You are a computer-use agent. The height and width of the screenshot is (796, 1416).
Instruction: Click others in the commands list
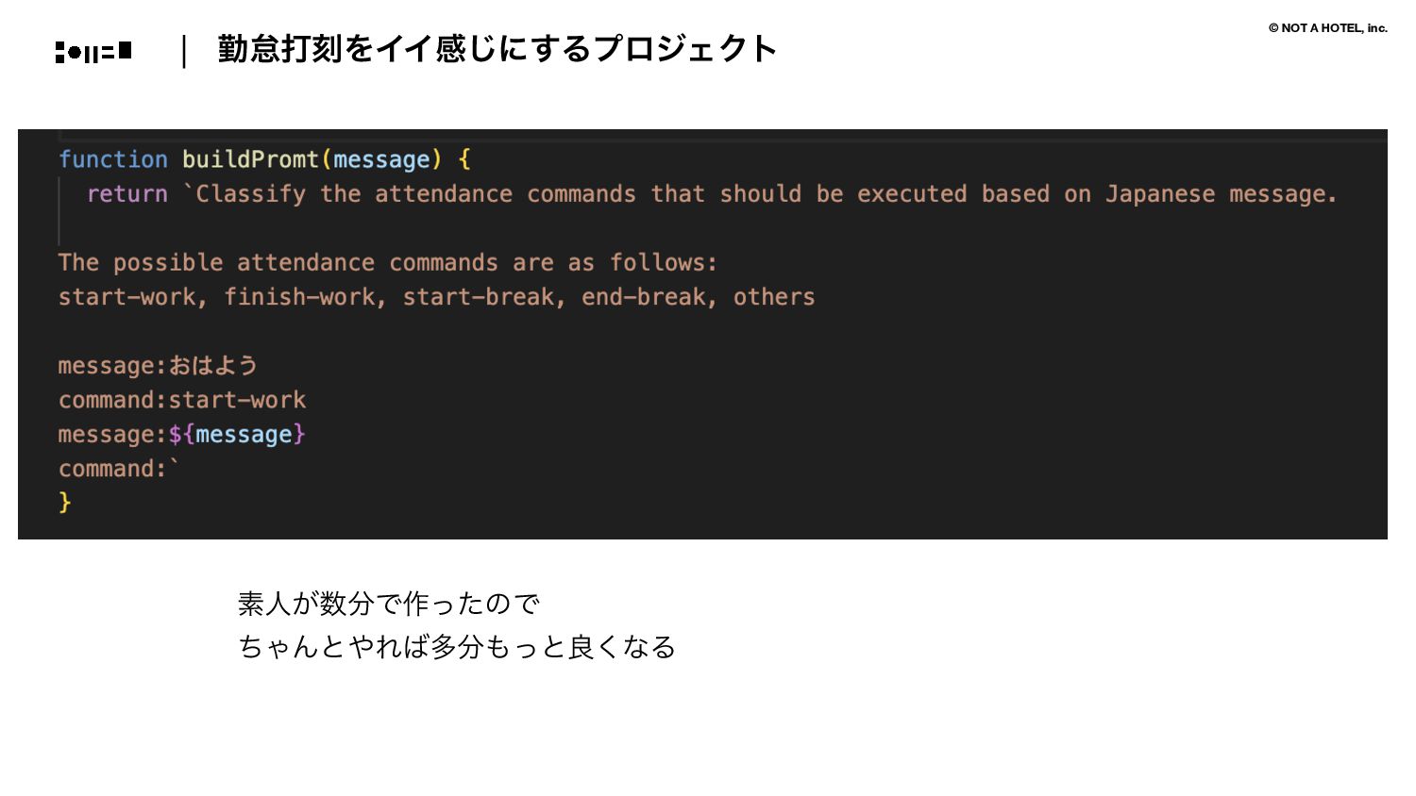click(774, 297)
